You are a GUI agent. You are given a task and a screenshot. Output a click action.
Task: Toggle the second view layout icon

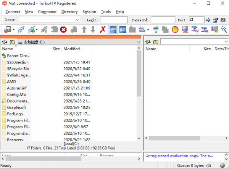(x=123, y=29)
